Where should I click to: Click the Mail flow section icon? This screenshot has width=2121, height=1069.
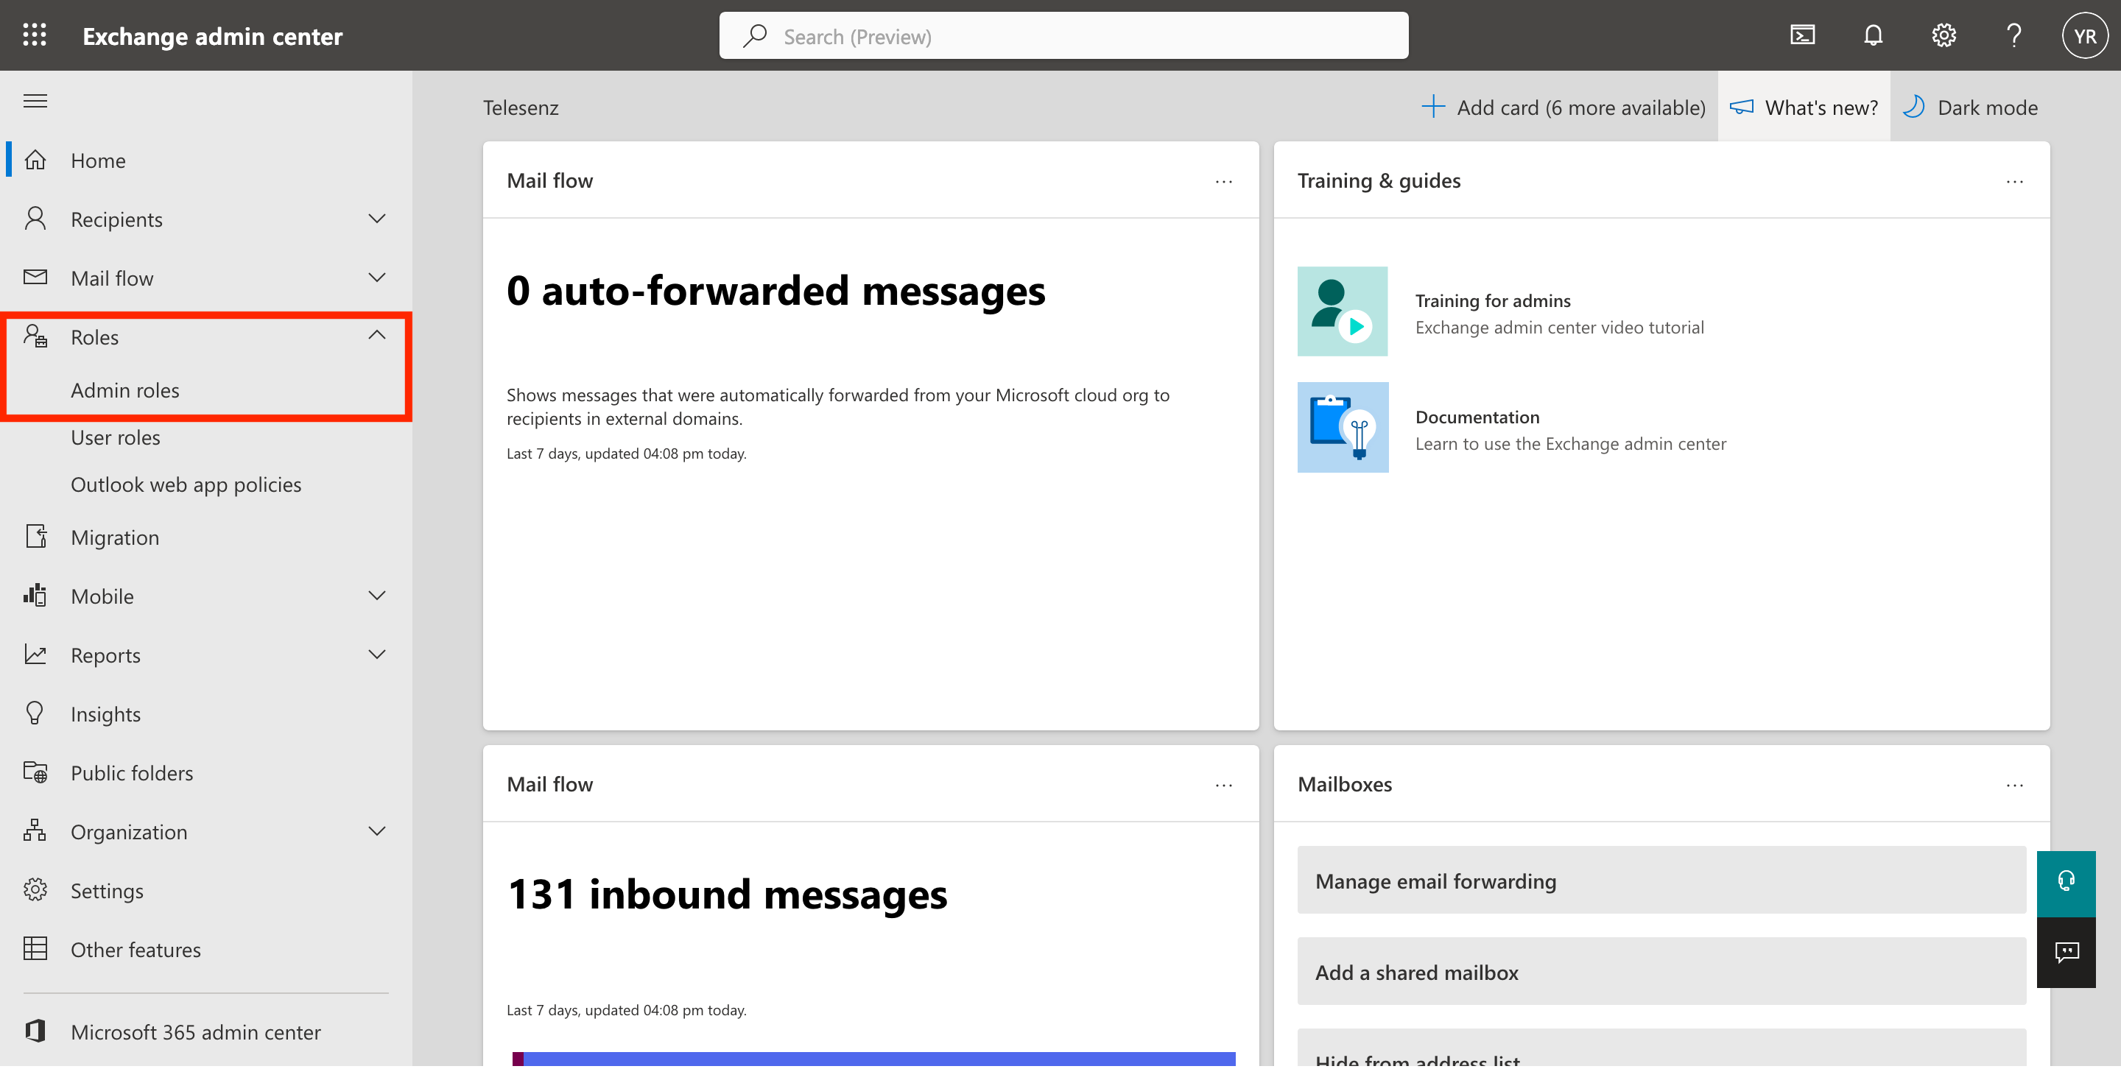37,277
